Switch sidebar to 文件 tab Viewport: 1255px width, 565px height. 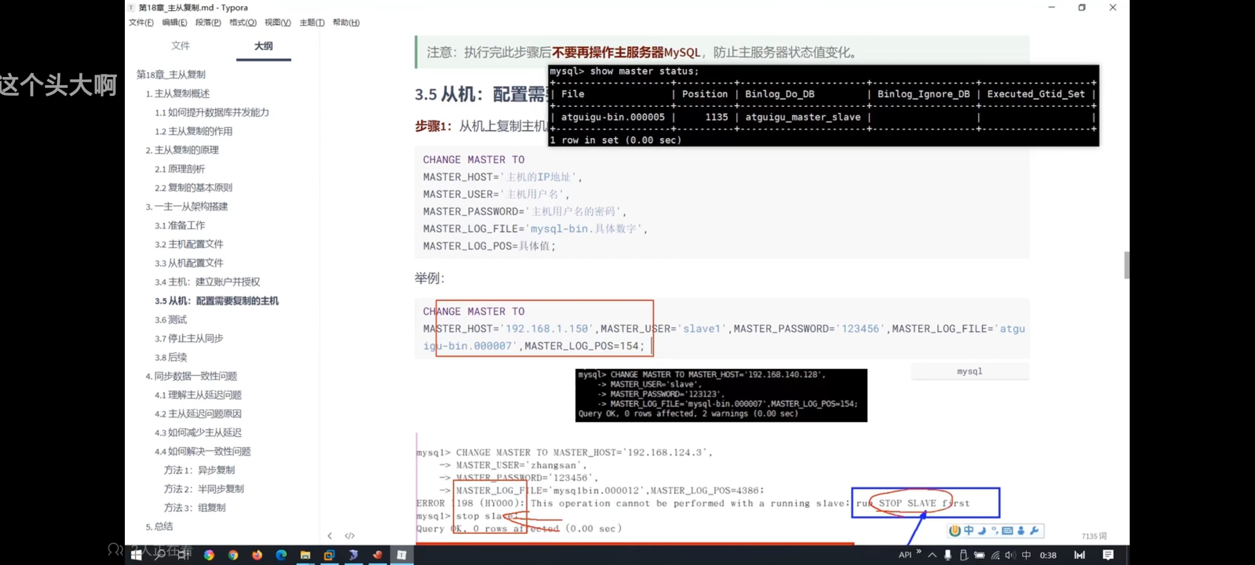point(180,46)
